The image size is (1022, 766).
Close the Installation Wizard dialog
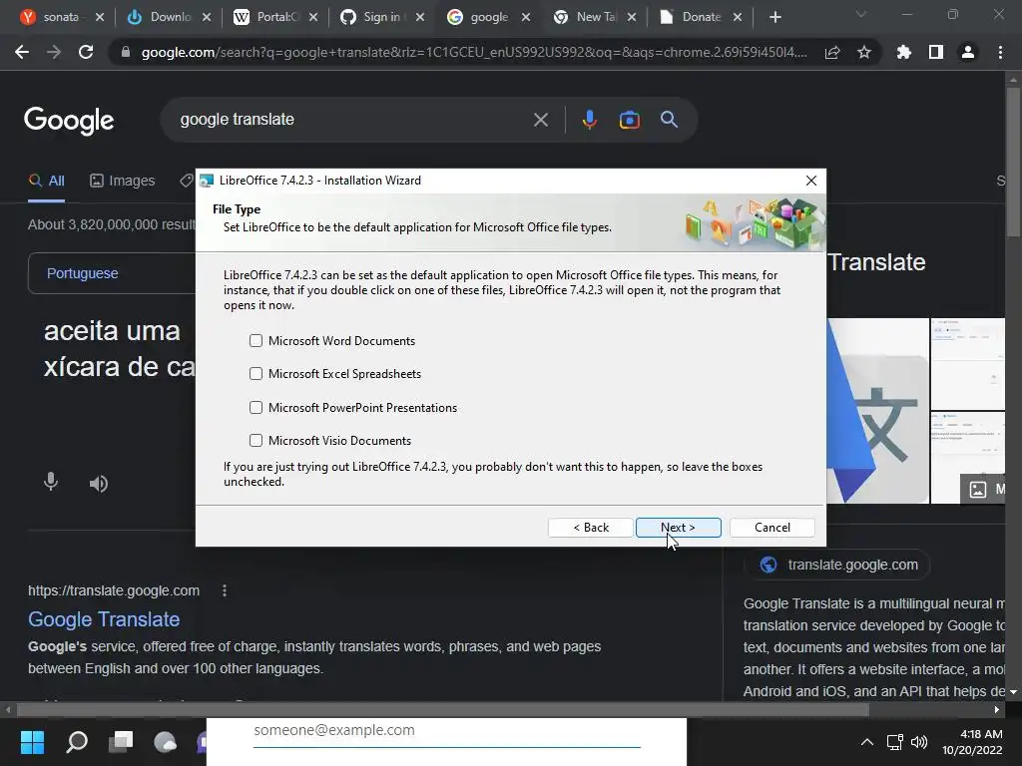pos(810,181)
